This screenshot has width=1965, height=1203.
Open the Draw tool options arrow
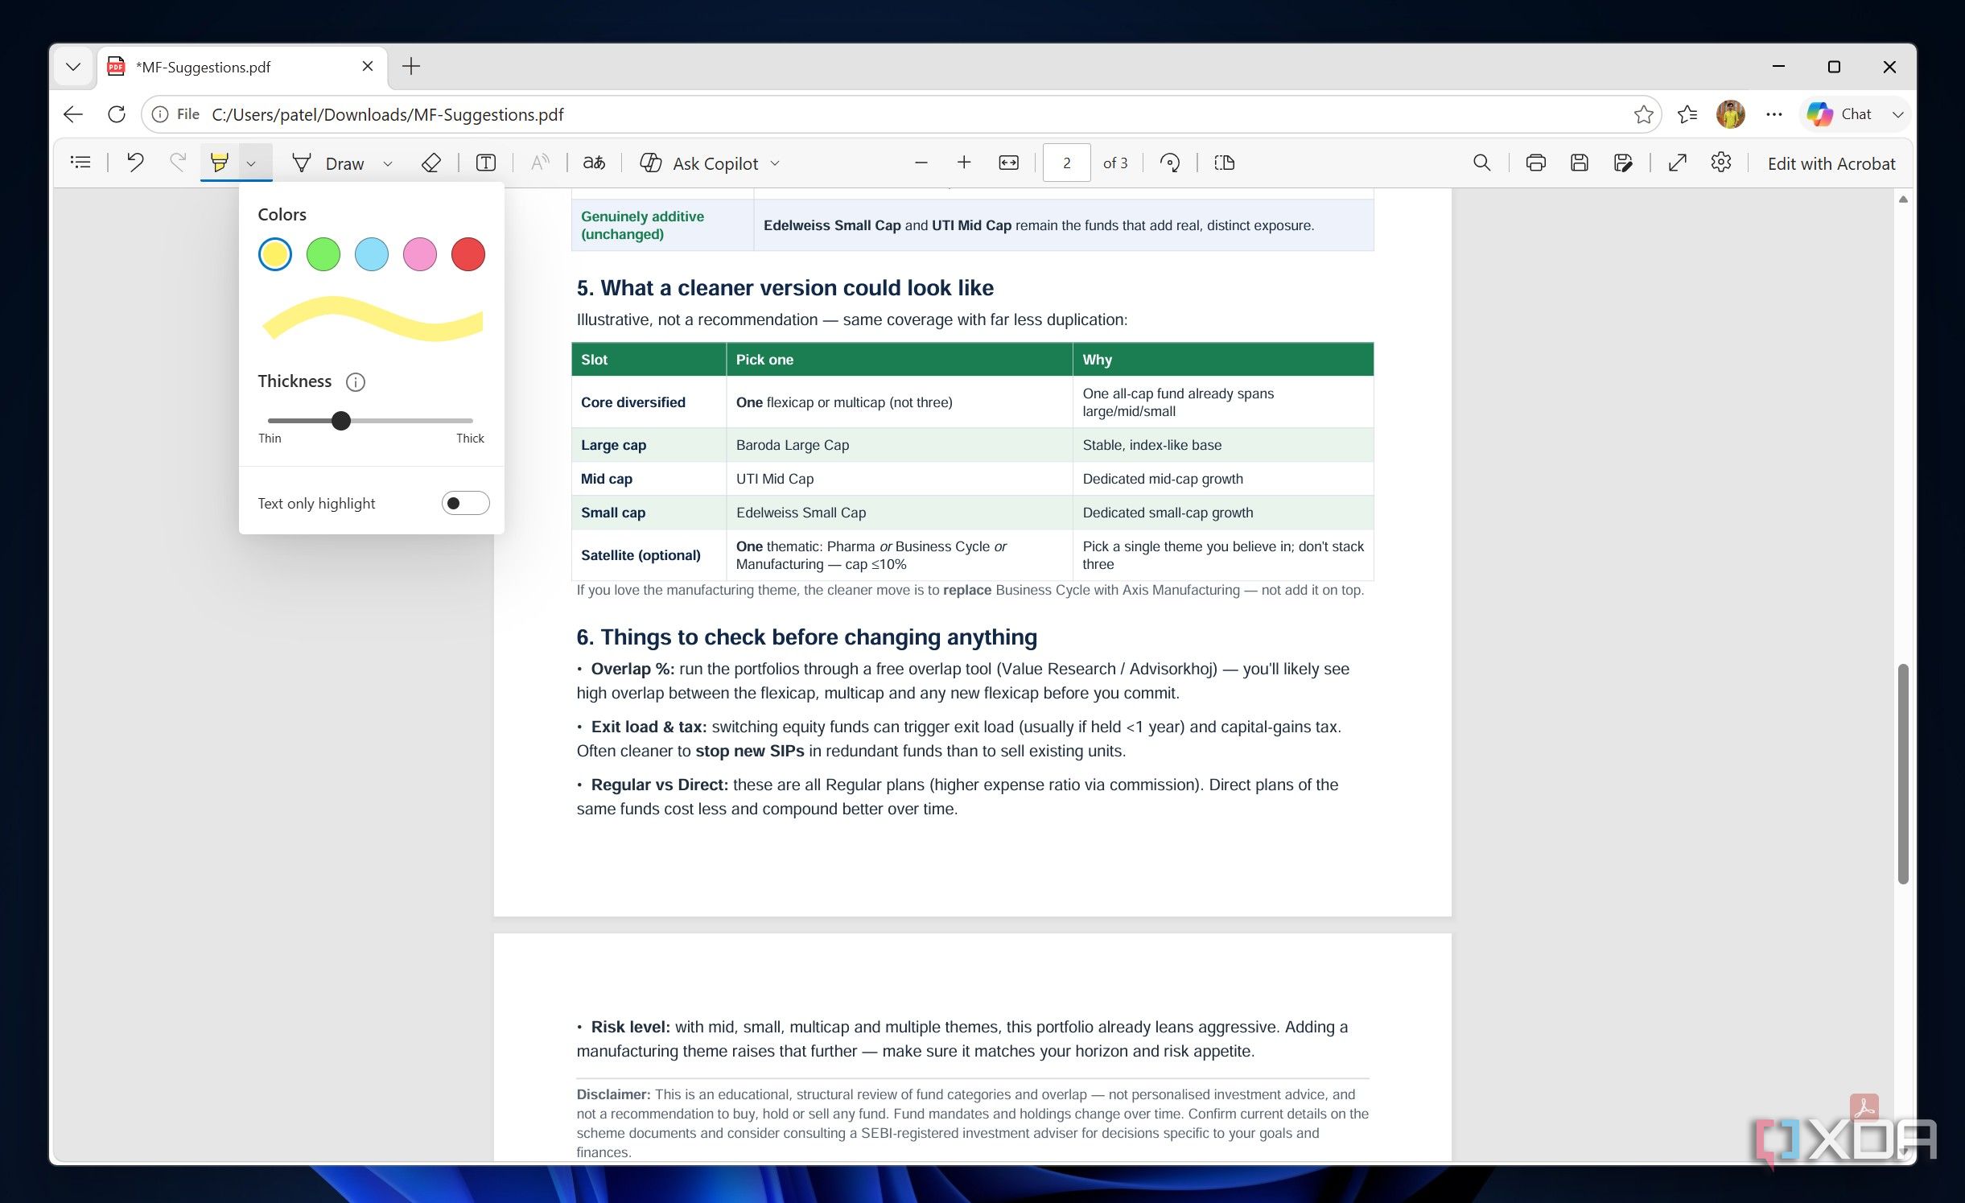pyautogui.click(x=388, y=163)
